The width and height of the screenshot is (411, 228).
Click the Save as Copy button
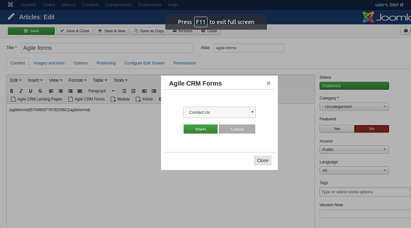tap(149, 31)
